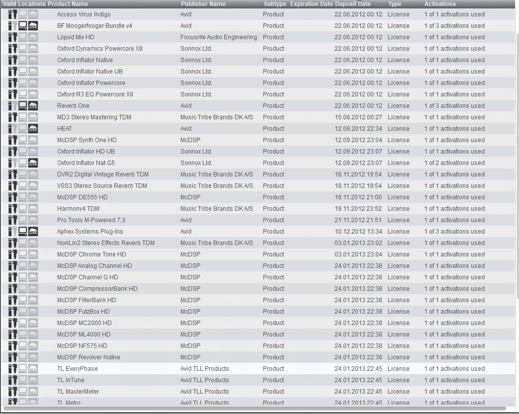Click the deposit date 21.11.2012 21:51

[358, 220]
